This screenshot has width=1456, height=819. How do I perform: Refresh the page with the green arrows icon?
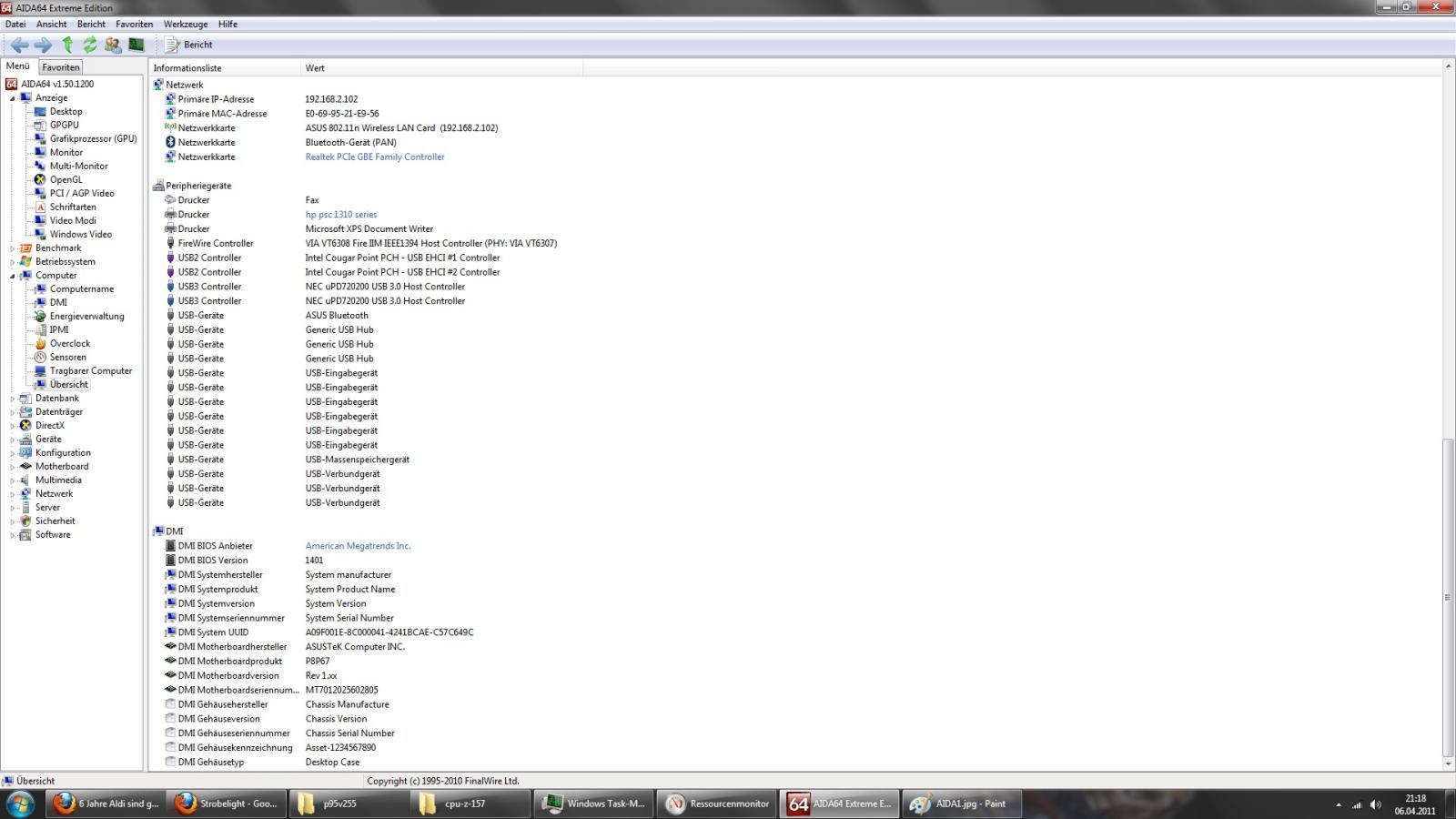click(90, 45)
